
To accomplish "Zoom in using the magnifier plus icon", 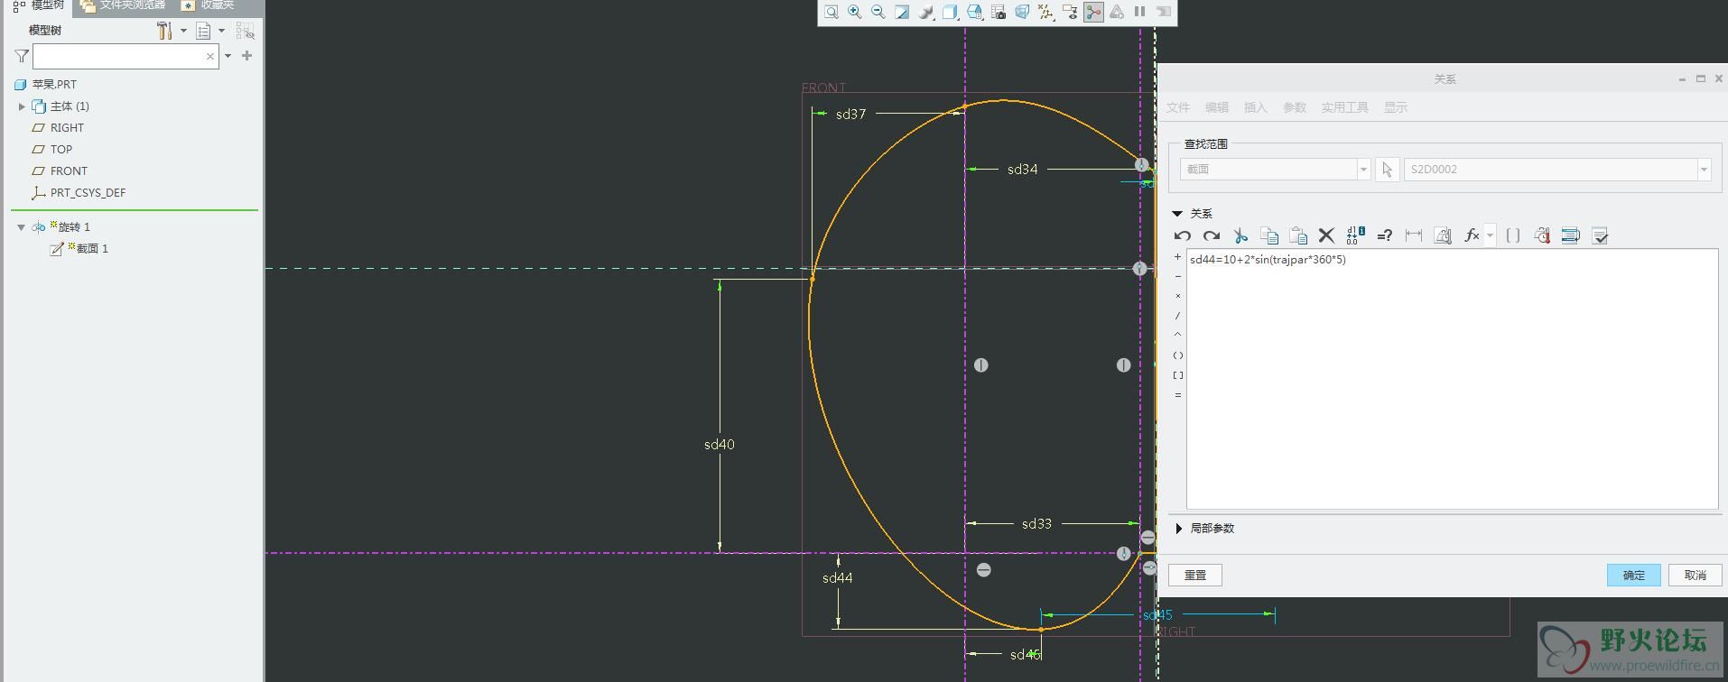I will point(854,12).
